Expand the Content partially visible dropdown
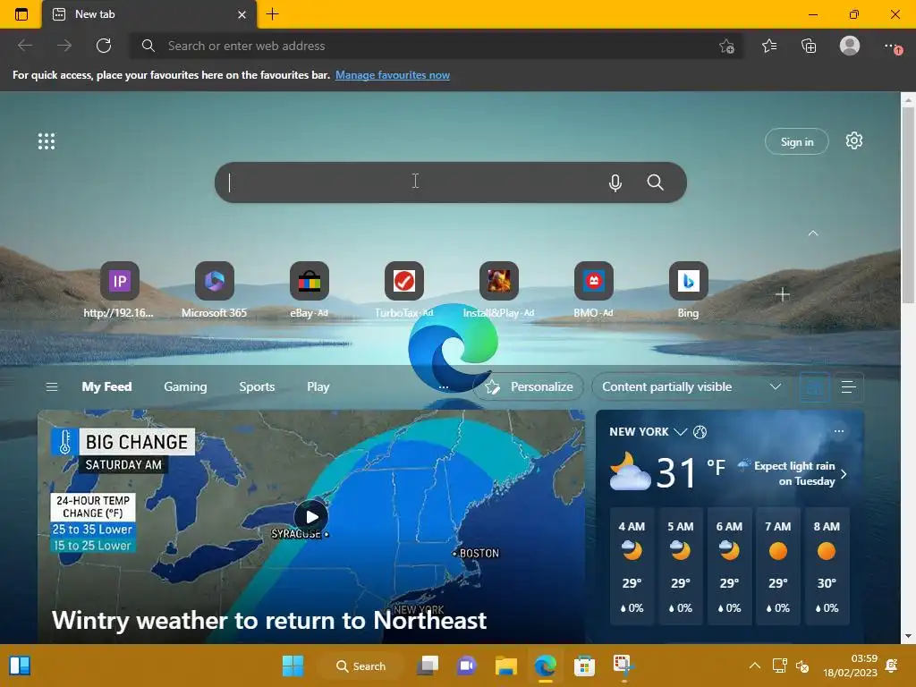Screen dimensions: 916x687 [691, 386]
